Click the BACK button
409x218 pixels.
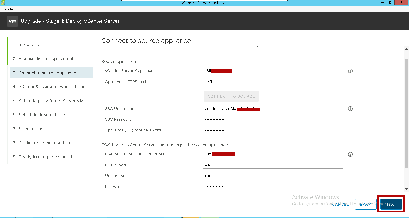[x=366, y=204]
